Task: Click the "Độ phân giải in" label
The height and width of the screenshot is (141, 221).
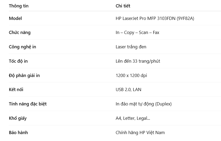Action: click(x=24, y=75)
